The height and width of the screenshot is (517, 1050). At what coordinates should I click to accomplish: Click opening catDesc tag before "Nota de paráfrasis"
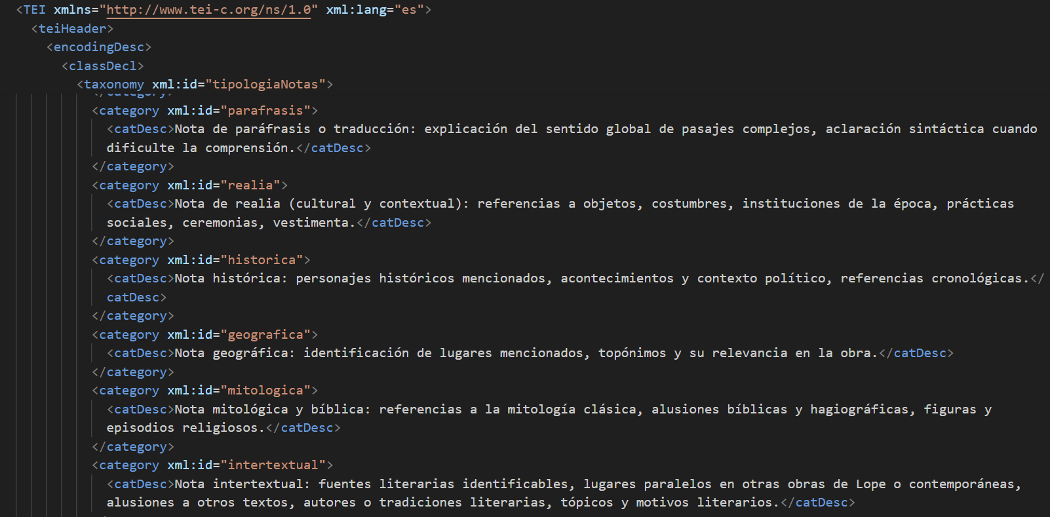(141, 129)
